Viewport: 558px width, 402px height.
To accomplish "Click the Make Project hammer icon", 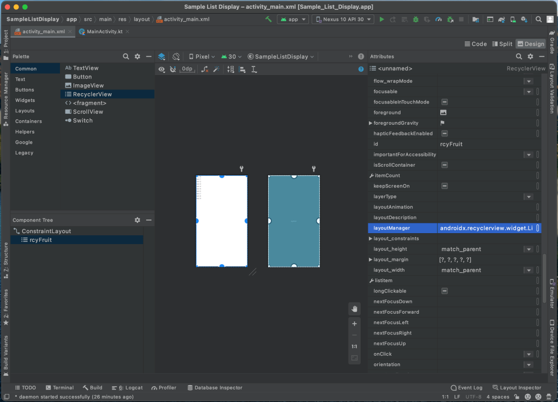I will (269, 19).
